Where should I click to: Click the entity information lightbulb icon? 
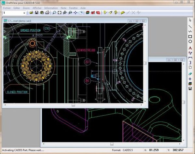pos(105,13)
